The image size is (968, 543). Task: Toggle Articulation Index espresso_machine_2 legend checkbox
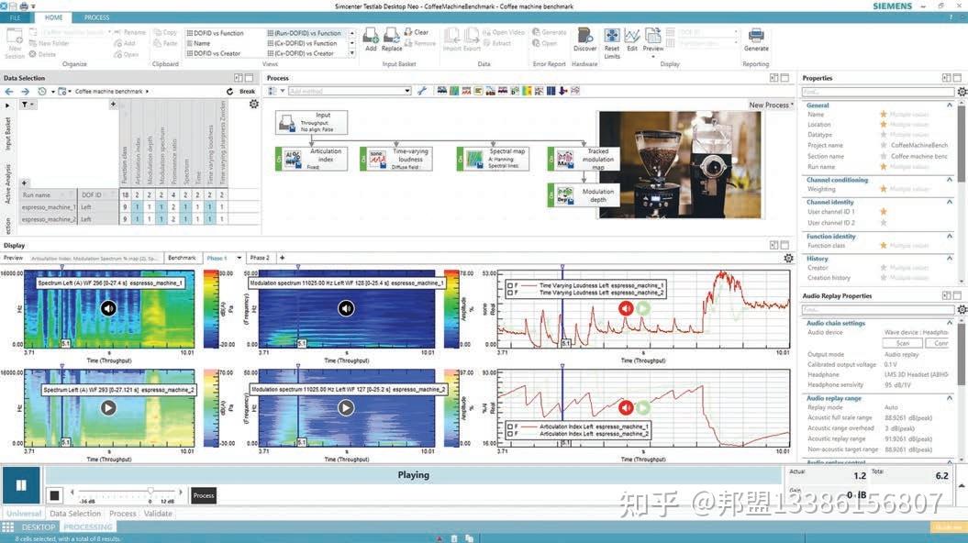coord(510,434)
